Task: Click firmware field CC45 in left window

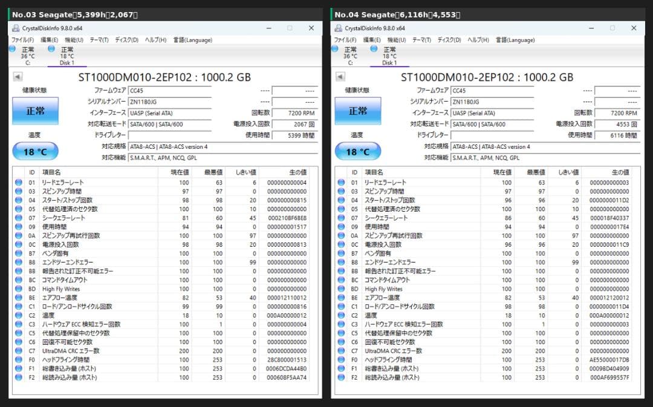Action: click(170, 90)
